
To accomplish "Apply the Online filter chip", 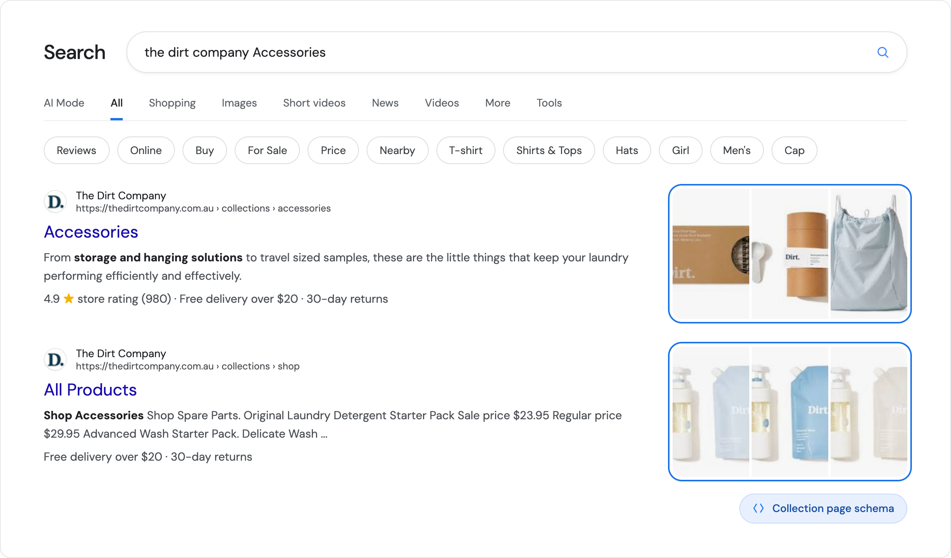I will point(146,150).
